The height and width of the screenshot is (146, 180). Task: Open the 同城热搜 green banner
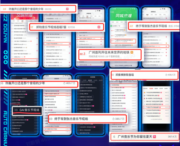coord(124,16)
